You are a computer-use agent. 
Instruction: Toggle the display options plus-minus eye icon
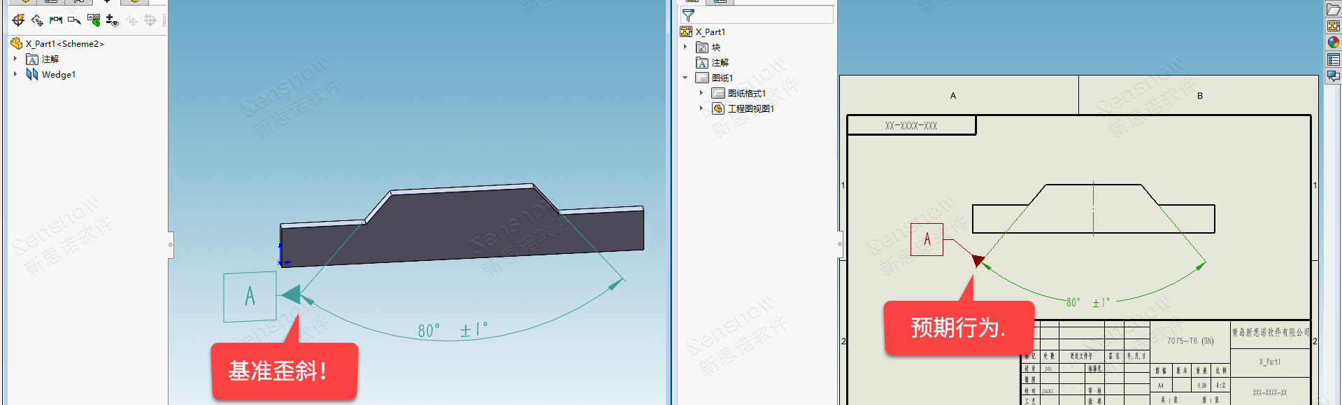pos(112,20)
